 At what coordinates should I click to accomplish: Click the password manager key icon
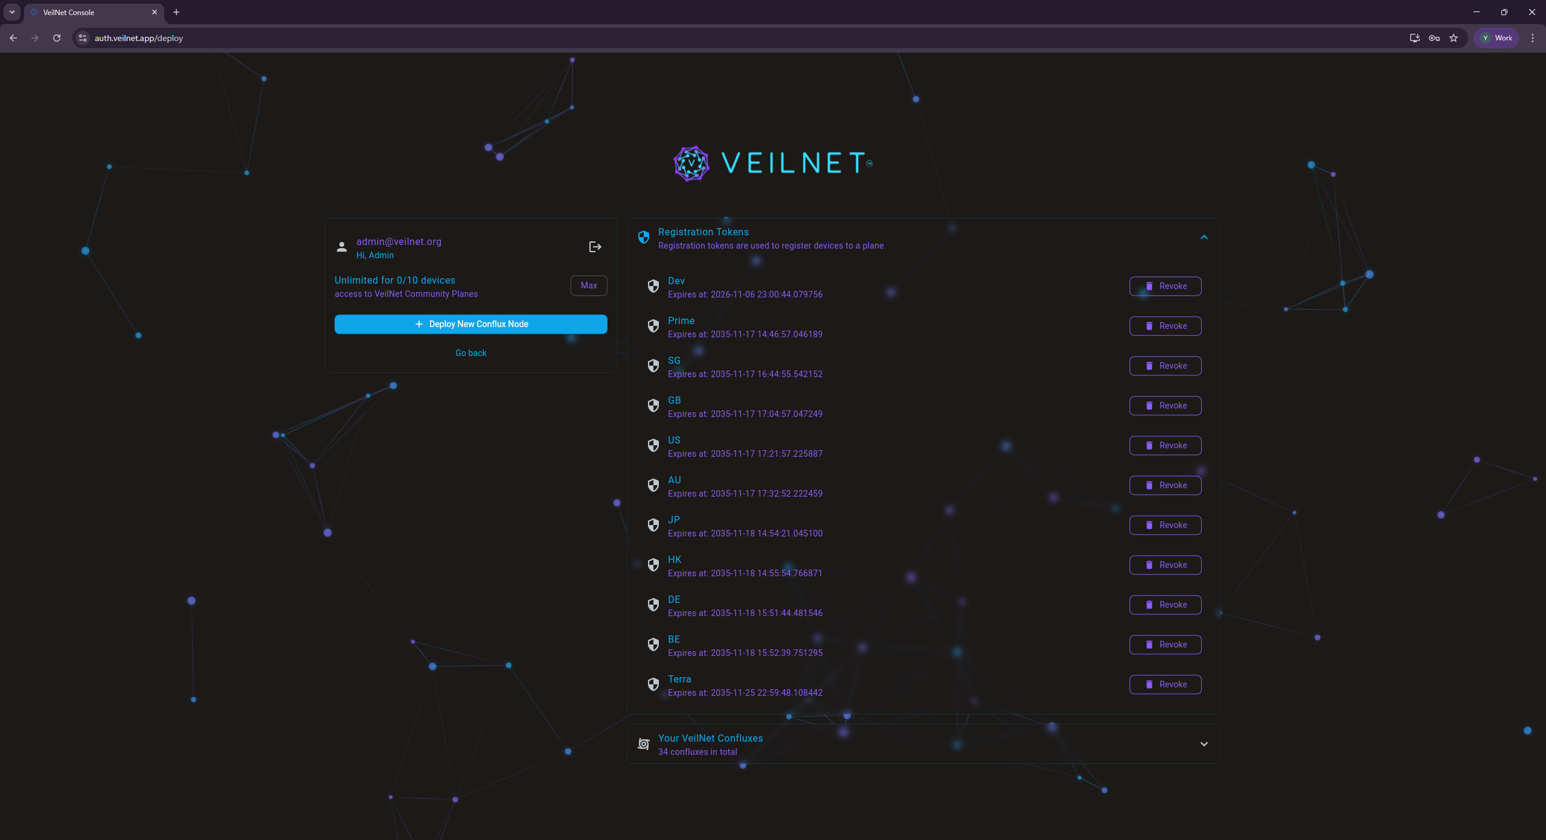(x=1434, y=37)
